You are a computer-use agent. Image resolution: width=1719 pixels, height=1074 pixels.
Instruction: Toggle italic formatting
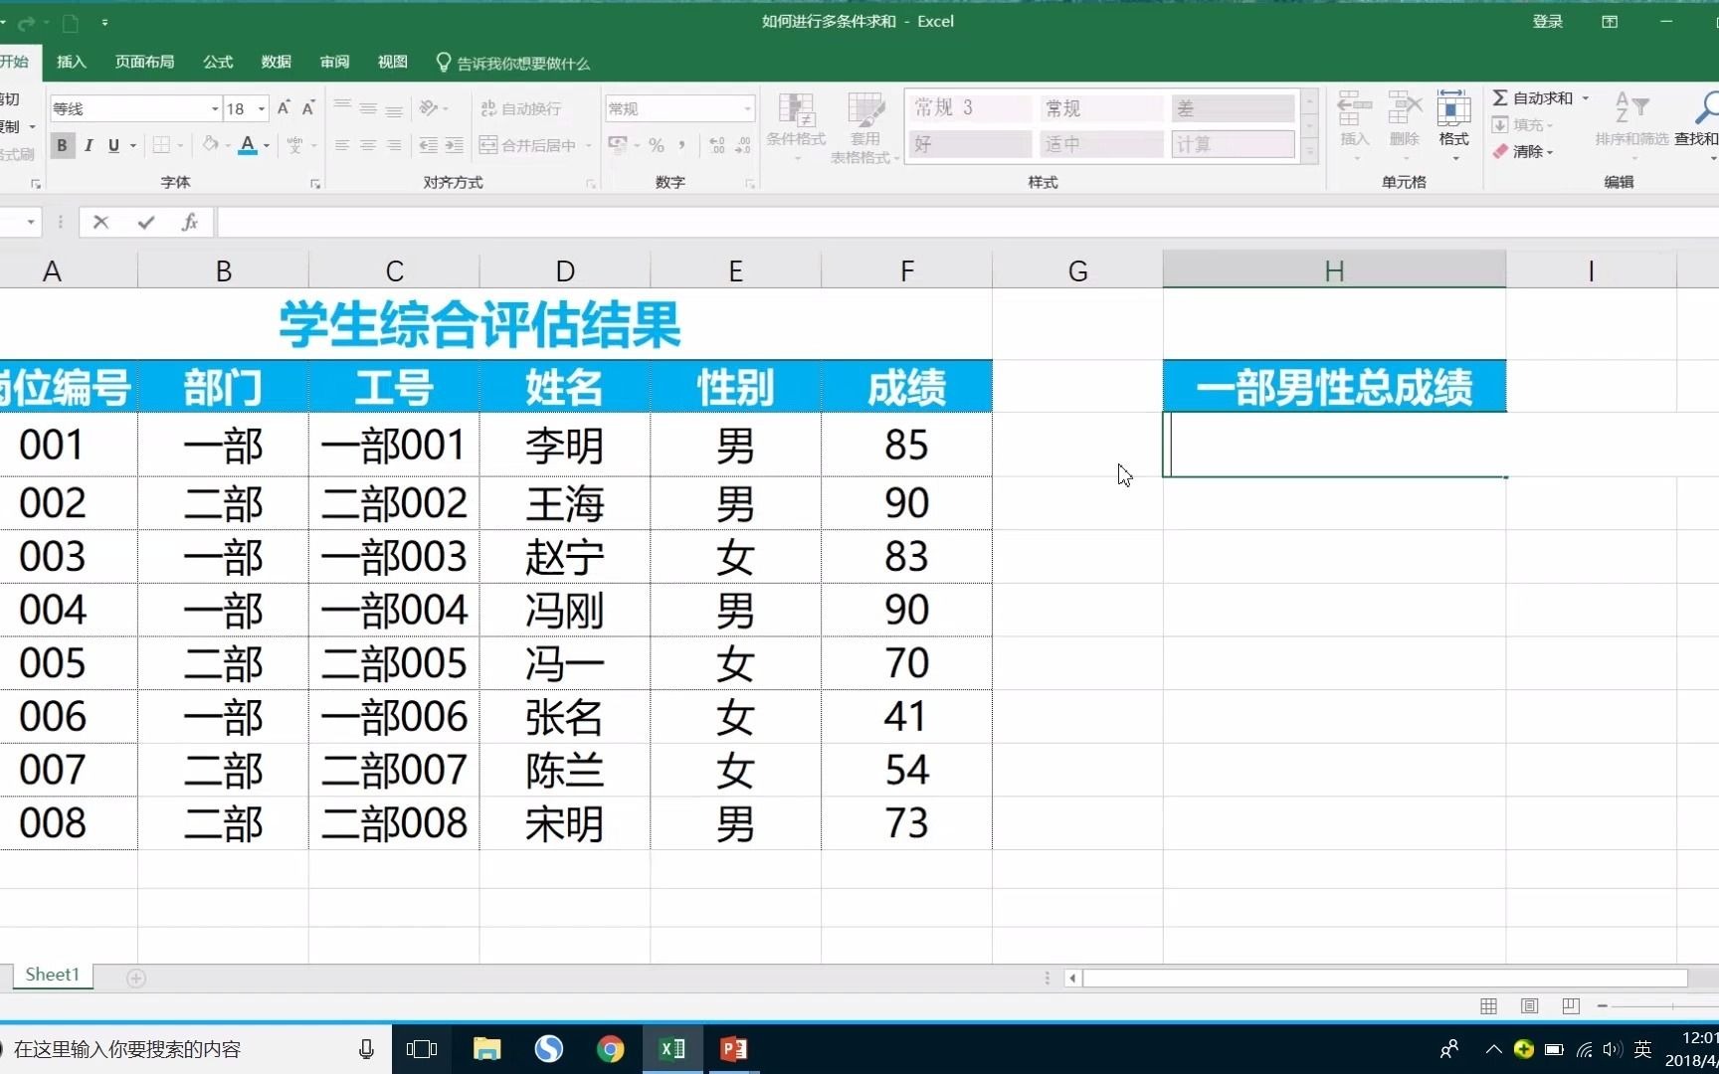(x=89, y=145)
